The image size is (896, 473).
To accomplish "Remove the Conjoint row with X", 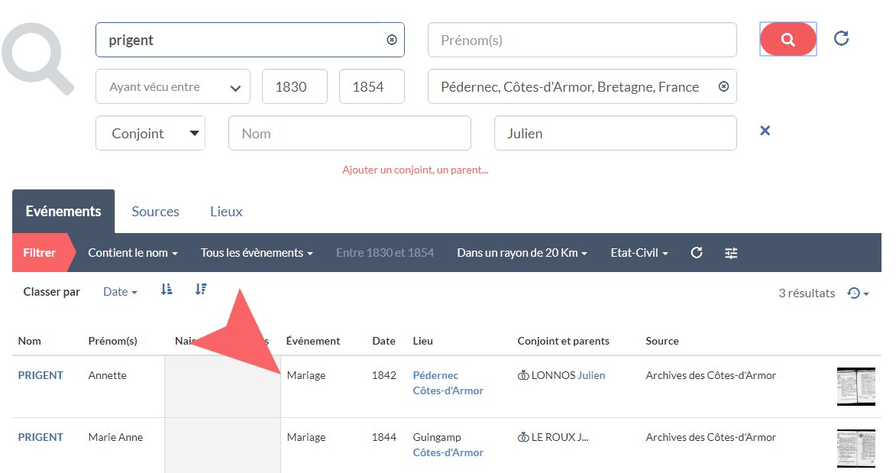I will (765, 131).
